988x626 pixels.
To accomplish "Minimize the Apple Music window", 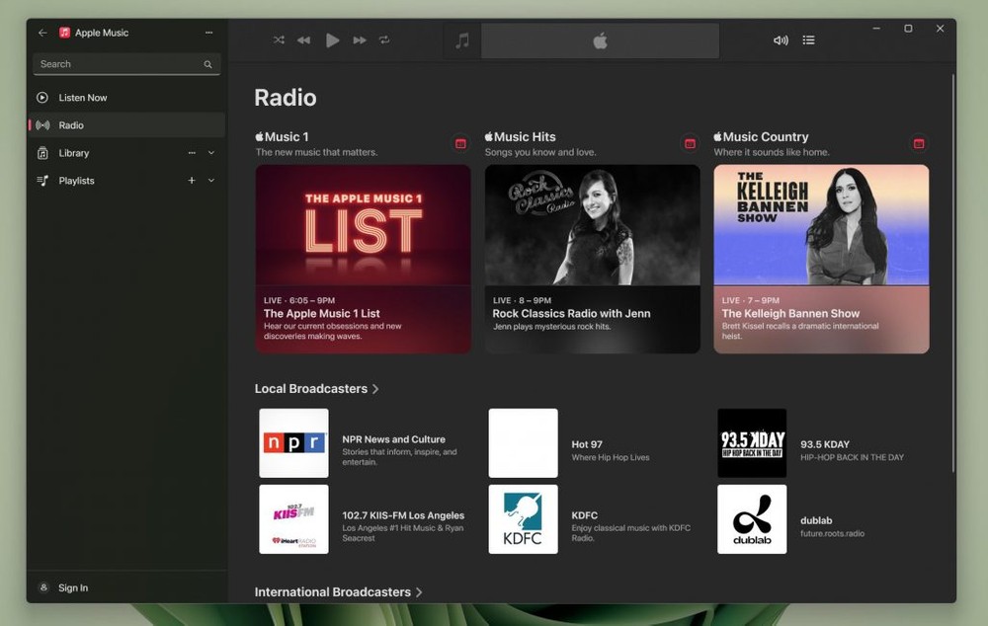I will pyautogui.click(x=876, y=29).
